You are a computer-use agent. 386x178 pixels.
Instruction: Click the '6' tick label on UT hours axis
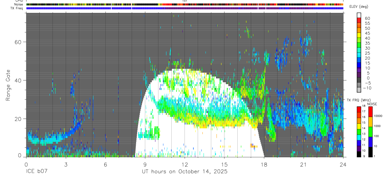tap(105, 164)
